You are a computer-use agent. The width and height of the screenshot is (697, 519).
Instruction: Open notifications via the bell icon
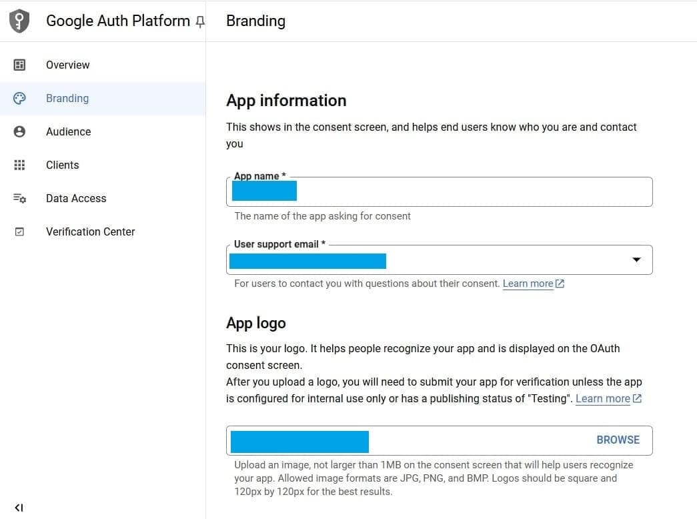pos(199,22)
